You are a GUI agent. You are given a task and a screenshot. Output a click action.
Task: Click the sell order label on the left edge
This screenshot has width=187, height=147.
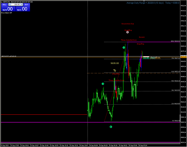[x=9, y=56]
